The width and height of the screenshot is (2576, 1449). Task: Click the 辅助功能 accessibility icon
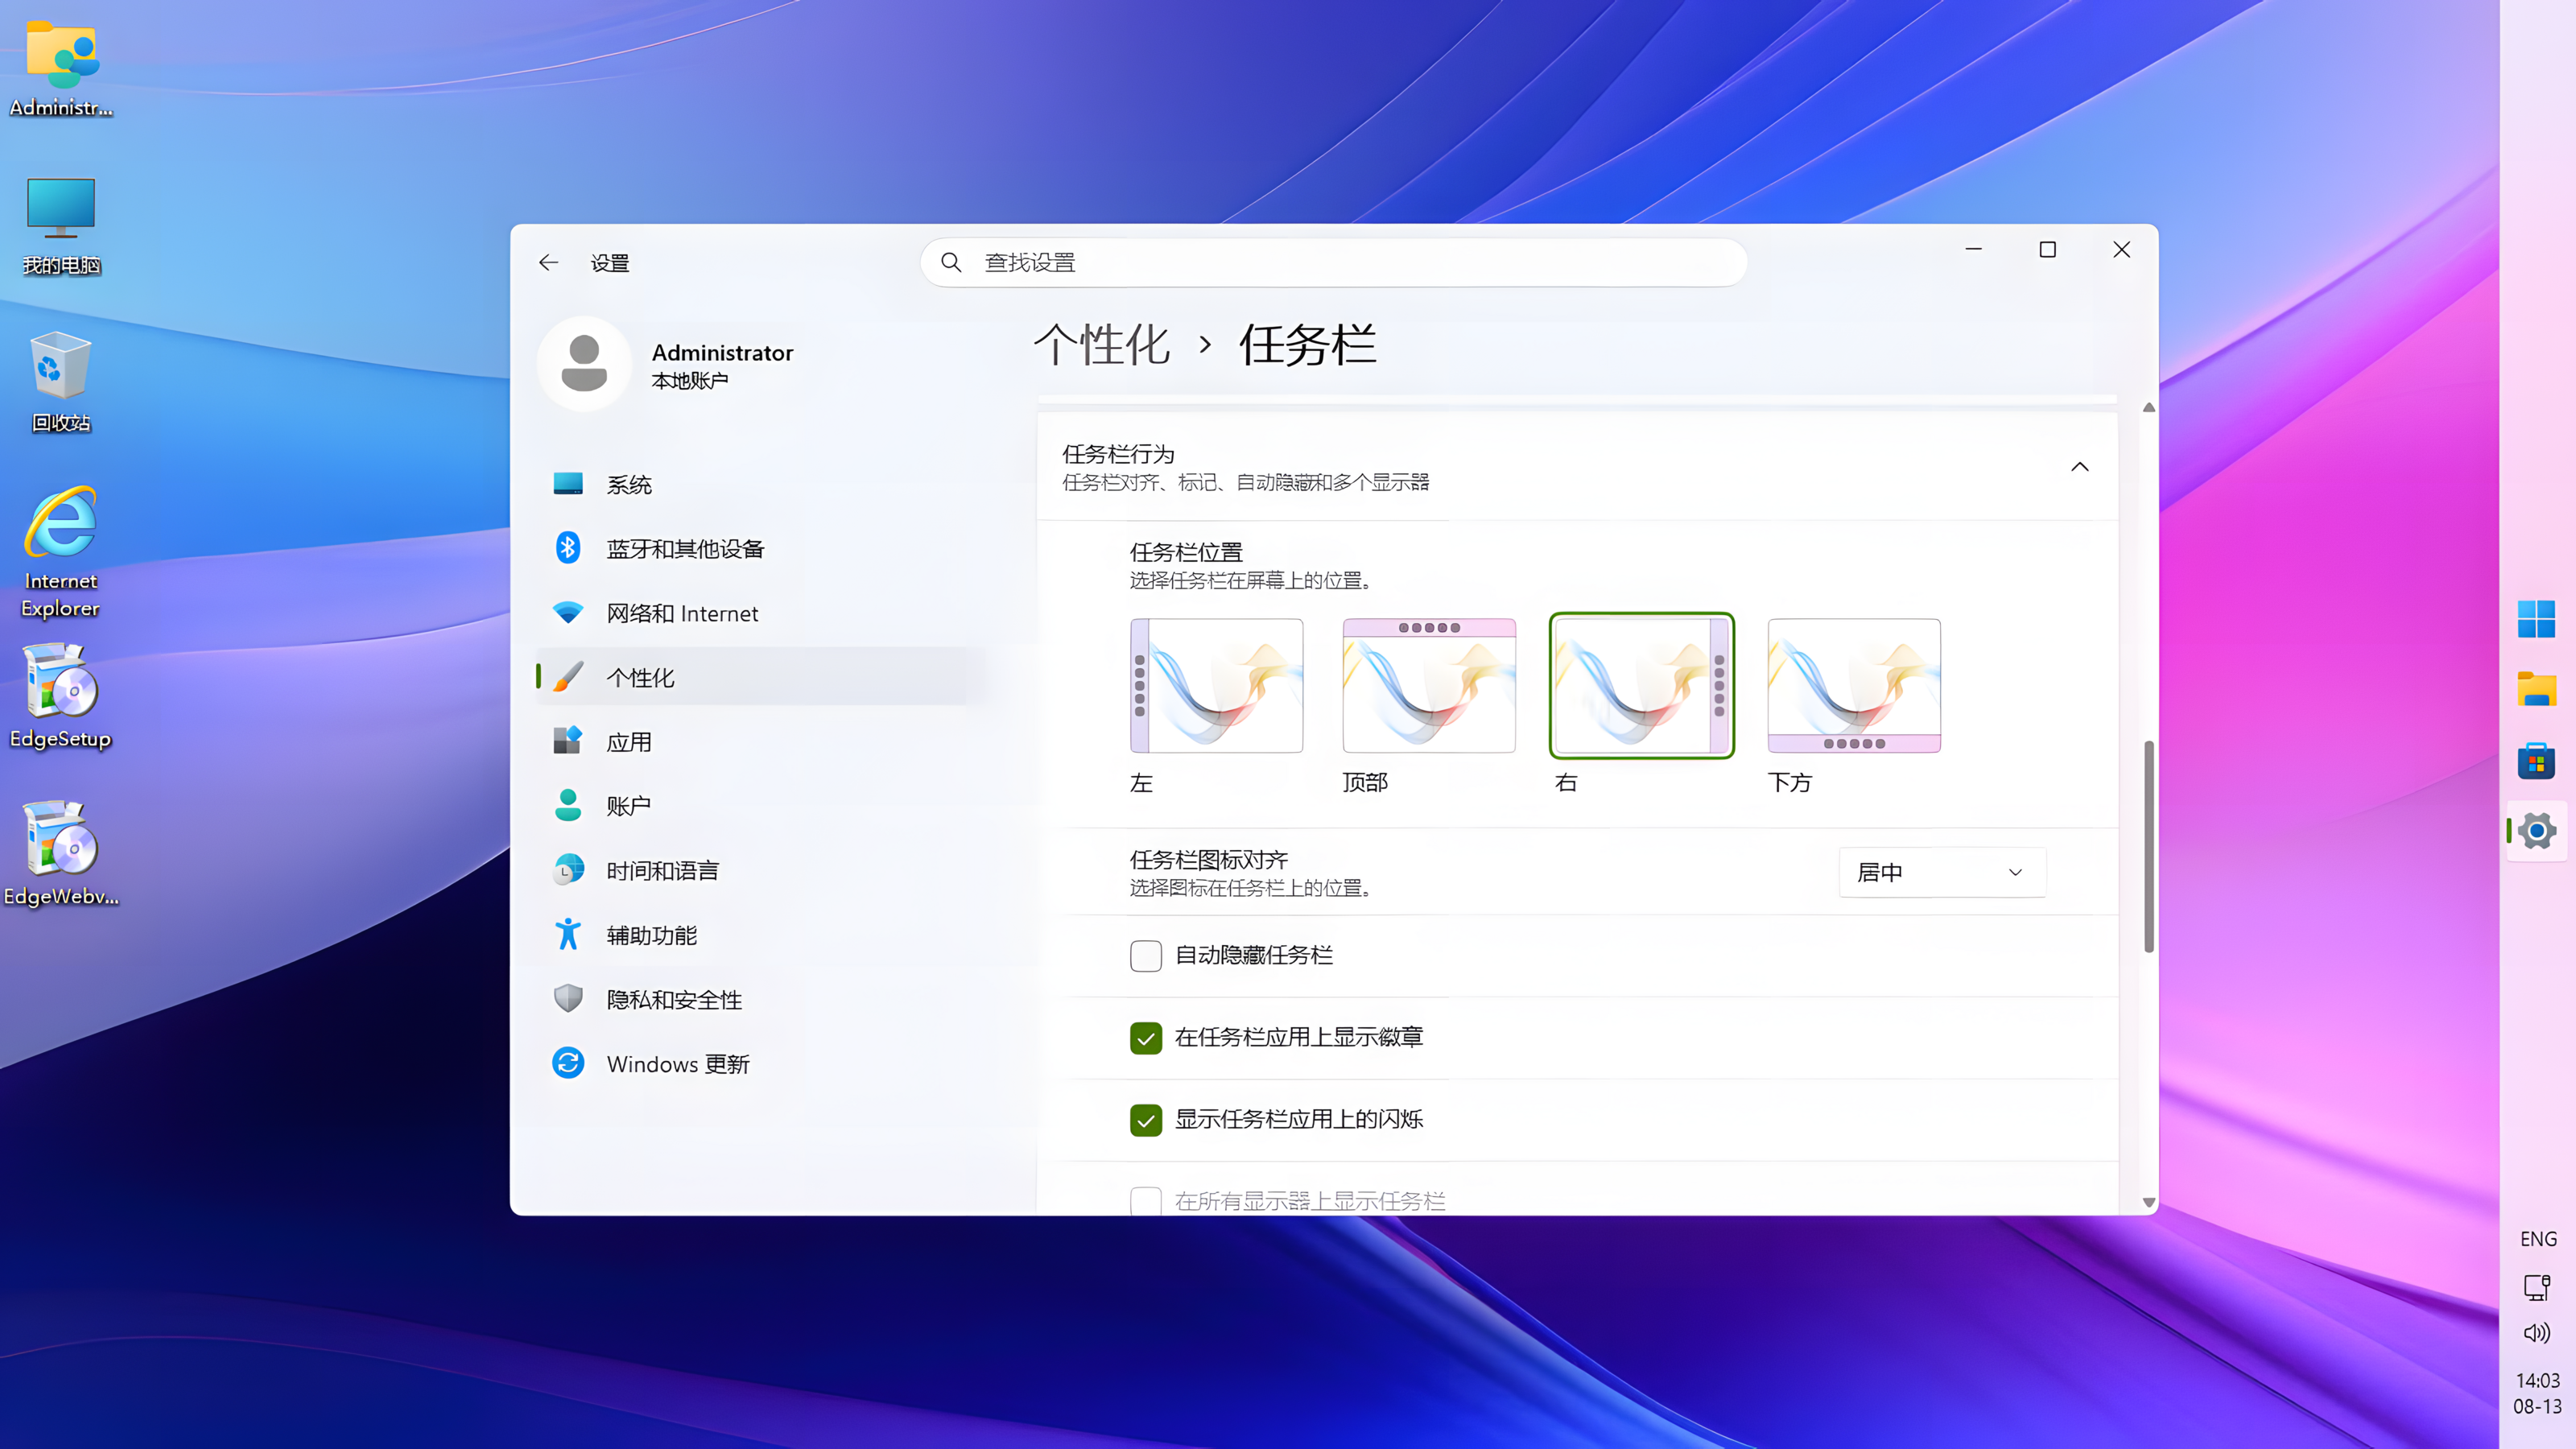[x=568, y=934]
